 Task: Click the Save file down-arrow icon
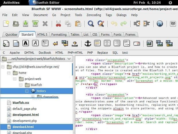(x=26, y=24)
